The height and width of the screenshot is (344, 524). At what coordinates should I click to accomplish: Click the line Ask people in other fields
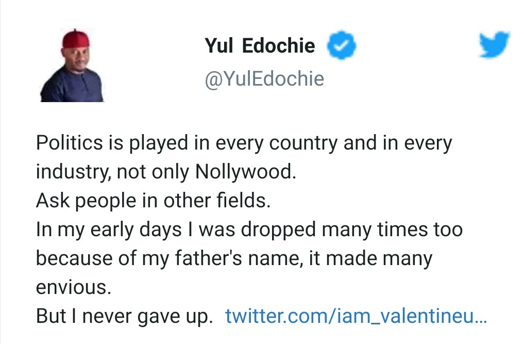click(153, 201)
